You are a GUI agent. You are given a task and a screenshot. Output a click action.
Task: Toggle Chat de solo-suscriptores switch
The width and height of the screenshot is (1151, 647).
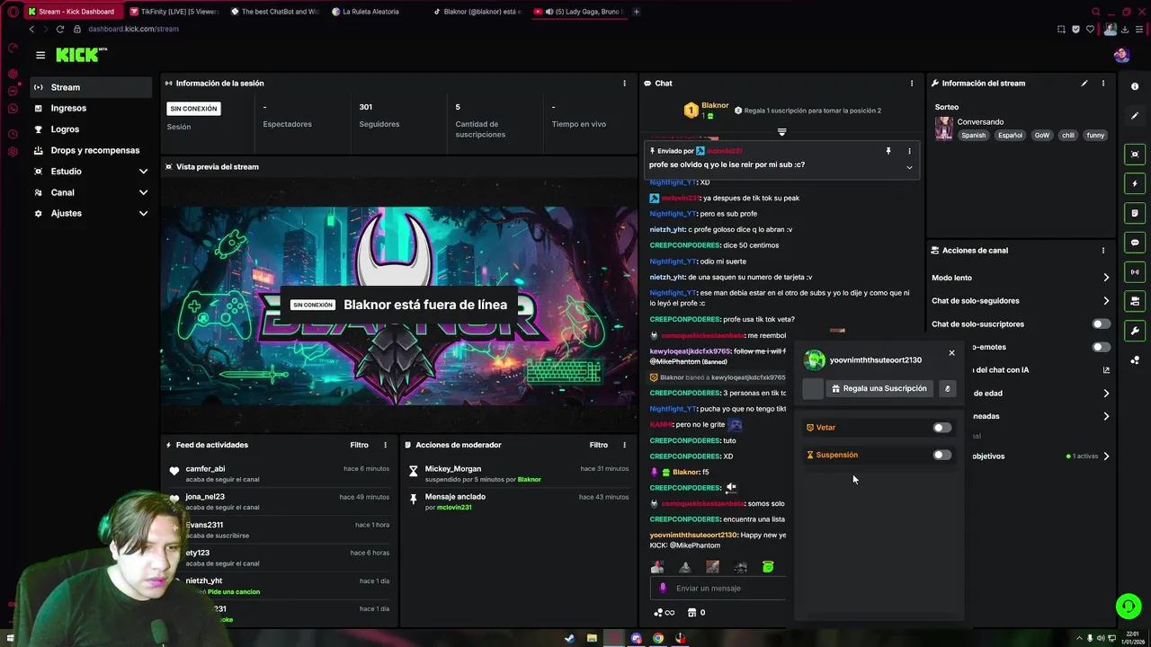coord(1101,323)
